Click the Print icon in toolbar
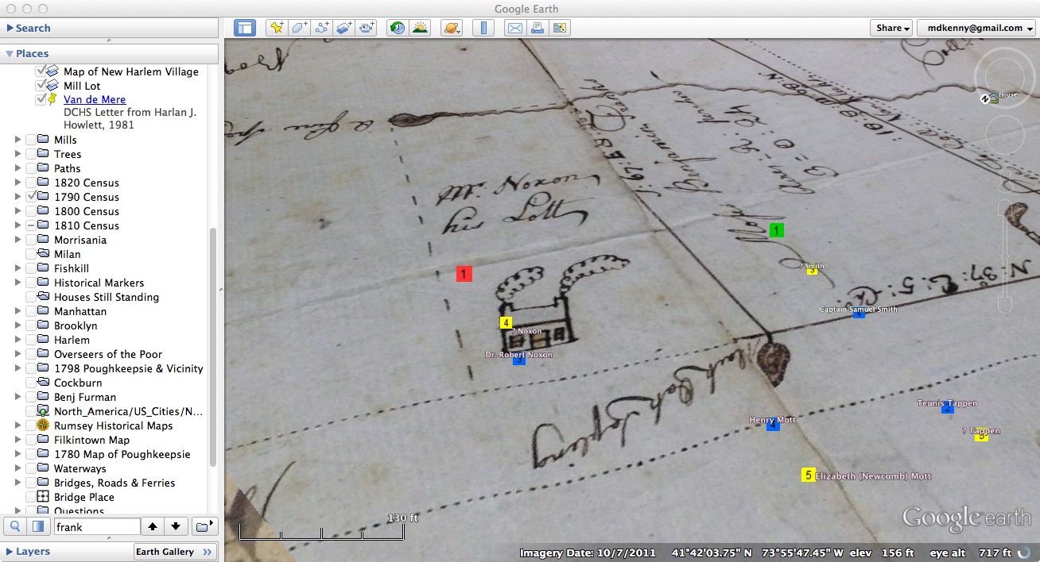 [x=537, y=28]
